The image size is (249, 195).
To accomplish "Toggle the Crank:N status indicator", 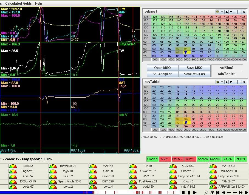I will click(152, 159).
